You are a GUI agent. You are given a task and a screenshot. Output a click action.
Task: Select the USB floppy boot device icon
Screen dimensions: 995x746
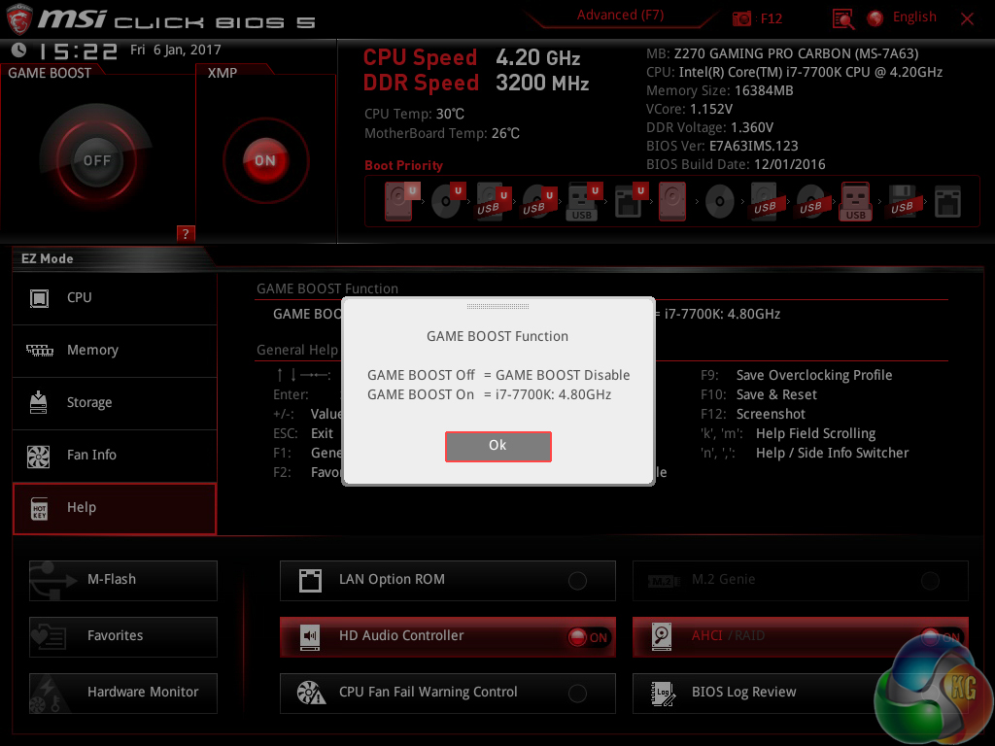click(x=902, y=201)
